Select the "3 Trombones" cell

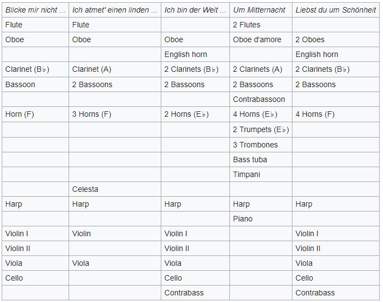[x=255, y=145]
